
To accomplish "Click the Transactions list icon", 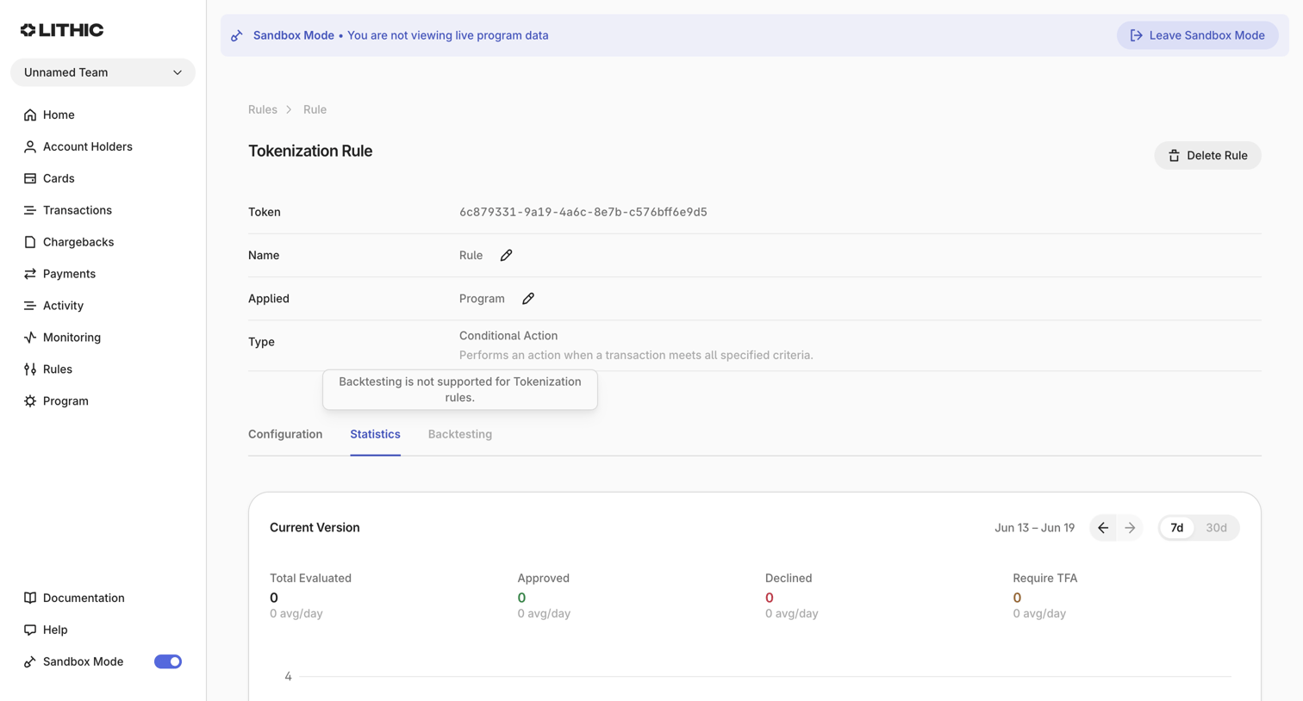I will click(30, 210).
